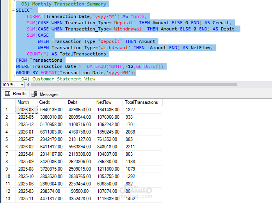Open the 100 % zoom dropdown
The height and width of the screenshot is (203, 272).
coord(22,85)
